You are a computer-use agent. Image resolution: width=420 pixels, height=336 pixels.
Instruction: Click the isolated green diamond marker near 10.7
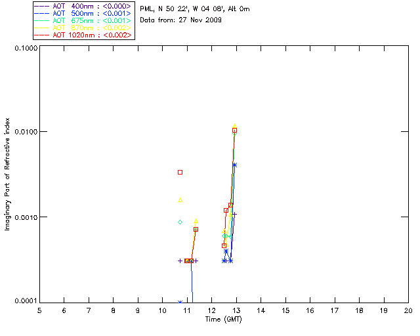tap(180, 222)
